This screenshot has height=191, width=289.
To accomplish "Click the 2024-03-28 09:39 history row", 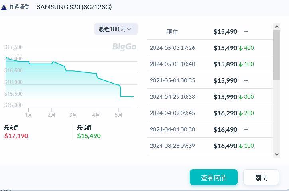I will (210, 146).
